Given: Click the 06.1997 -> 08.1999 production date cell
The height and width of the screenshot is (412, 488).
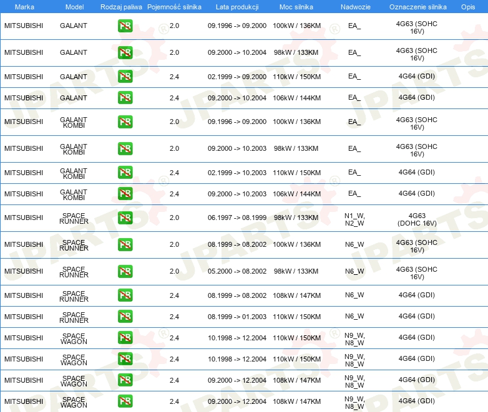Looking at the screenshot, I should tap(237, 218).
